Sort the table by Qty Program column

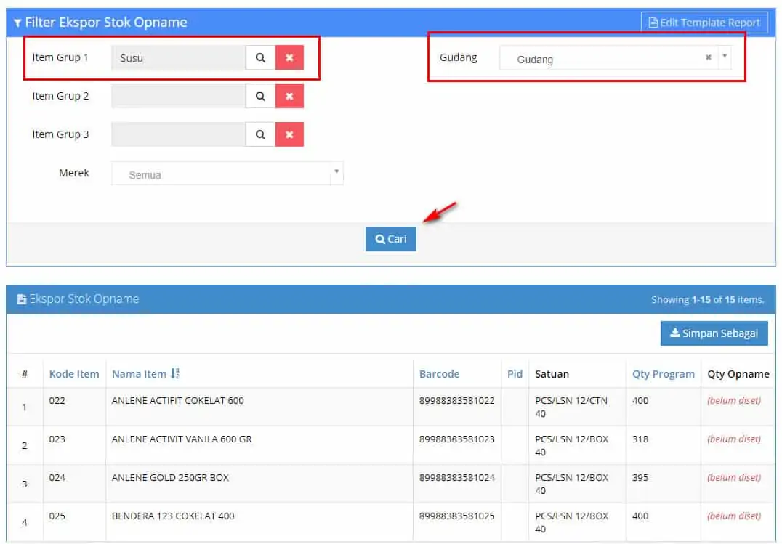tap(664, 374)
